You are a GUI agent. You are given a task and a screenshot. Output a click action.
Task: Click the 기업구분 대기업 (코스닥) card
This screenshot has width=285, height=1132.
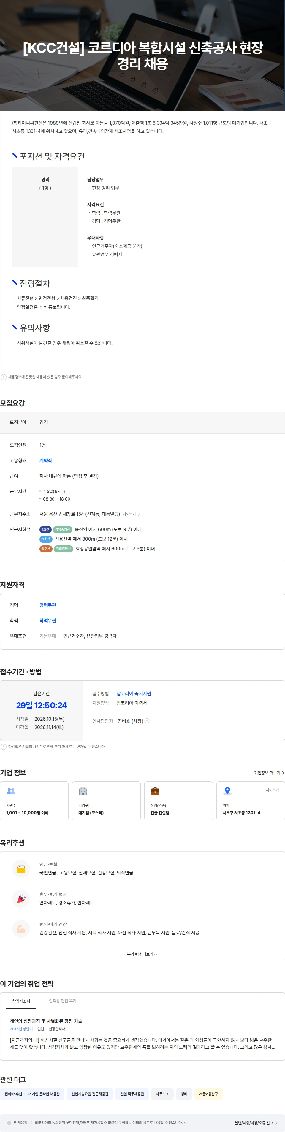tap(107, 801)
